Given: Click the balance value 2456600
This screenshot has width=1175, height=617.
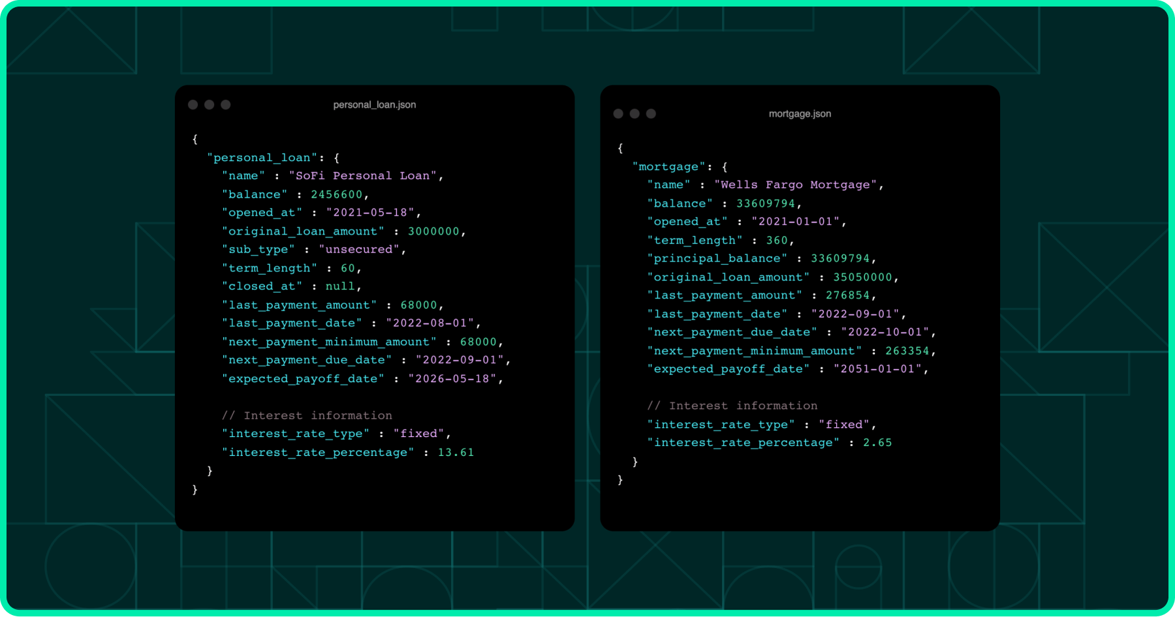Looking at the screenshot, I should [336, 194].
